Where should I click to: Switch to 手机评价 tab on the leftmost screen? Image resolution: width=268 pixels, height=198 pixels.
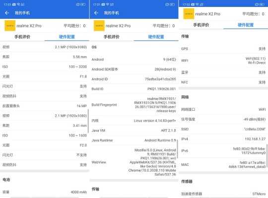tap(22, 37)
